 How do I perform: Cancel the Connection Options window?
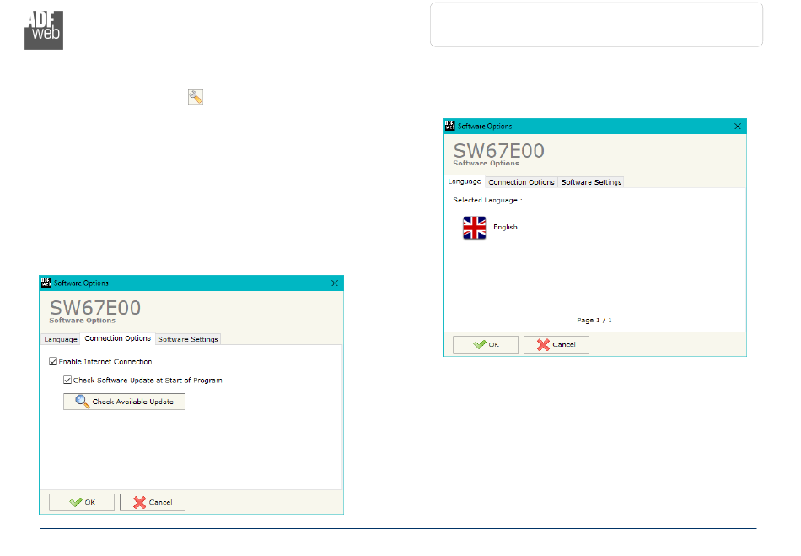point(153,502)
